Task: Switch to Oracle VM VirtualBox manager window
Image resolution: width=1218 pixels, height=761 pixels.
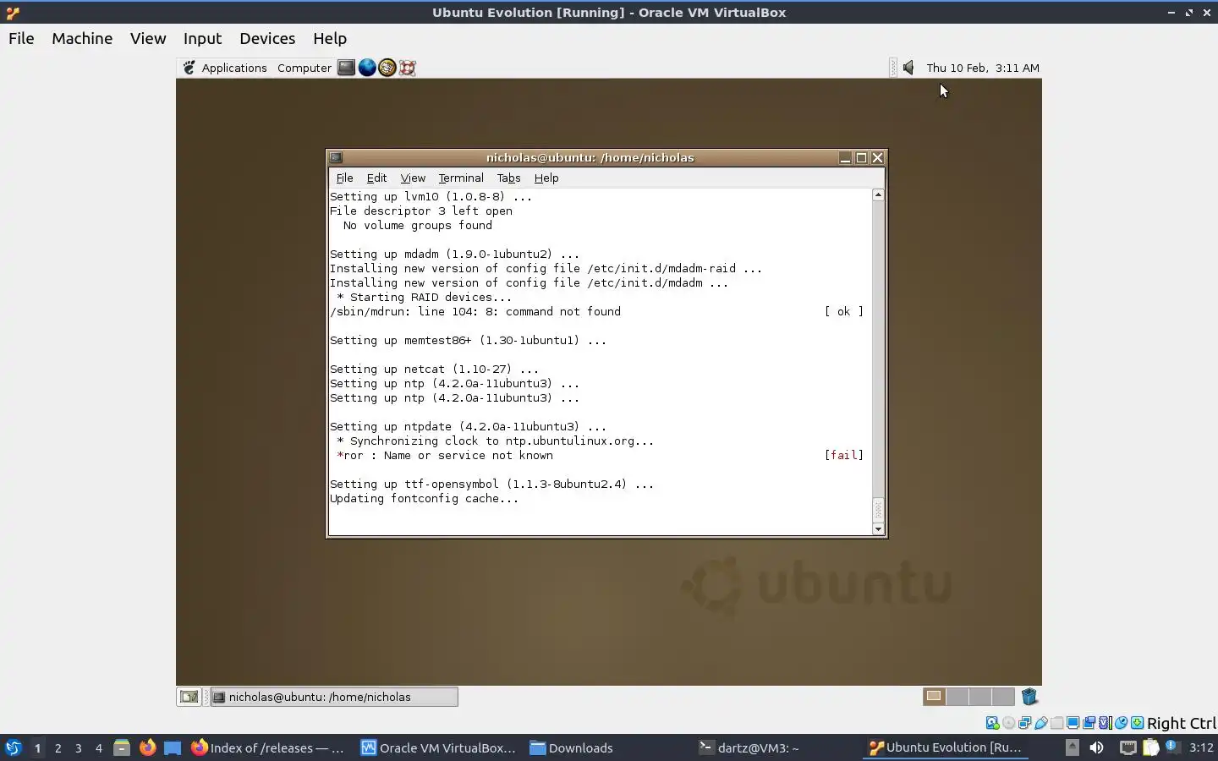Action: point(438,747)
